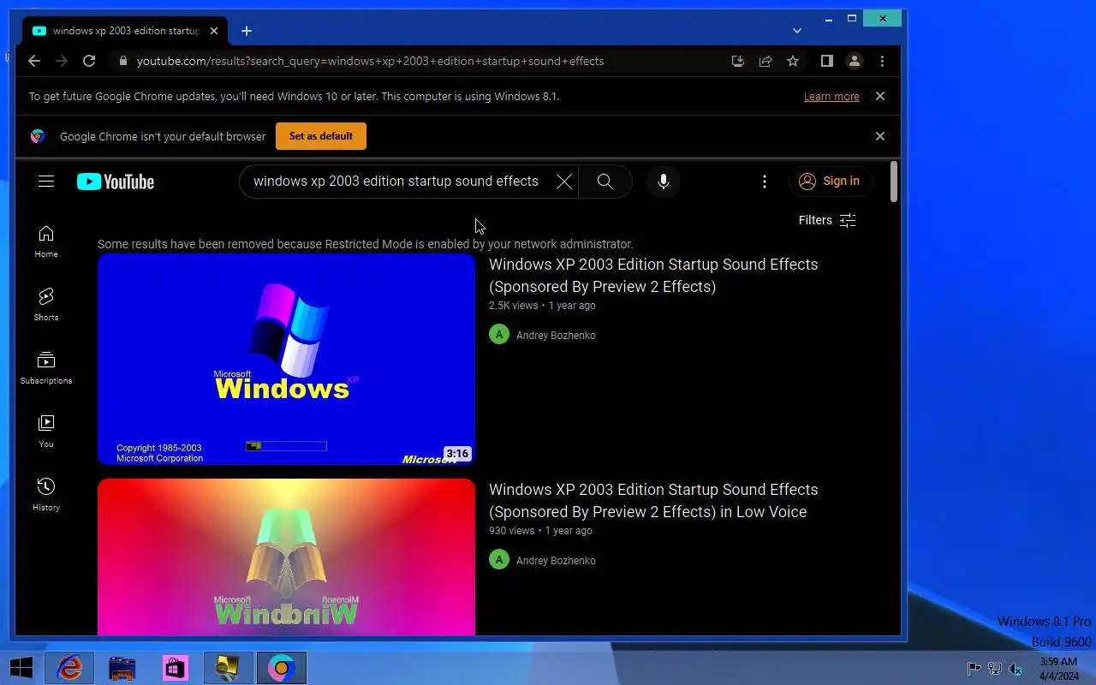Click the channel avatar under the first video
1096x685 pixels.
[x=499, y=335]
